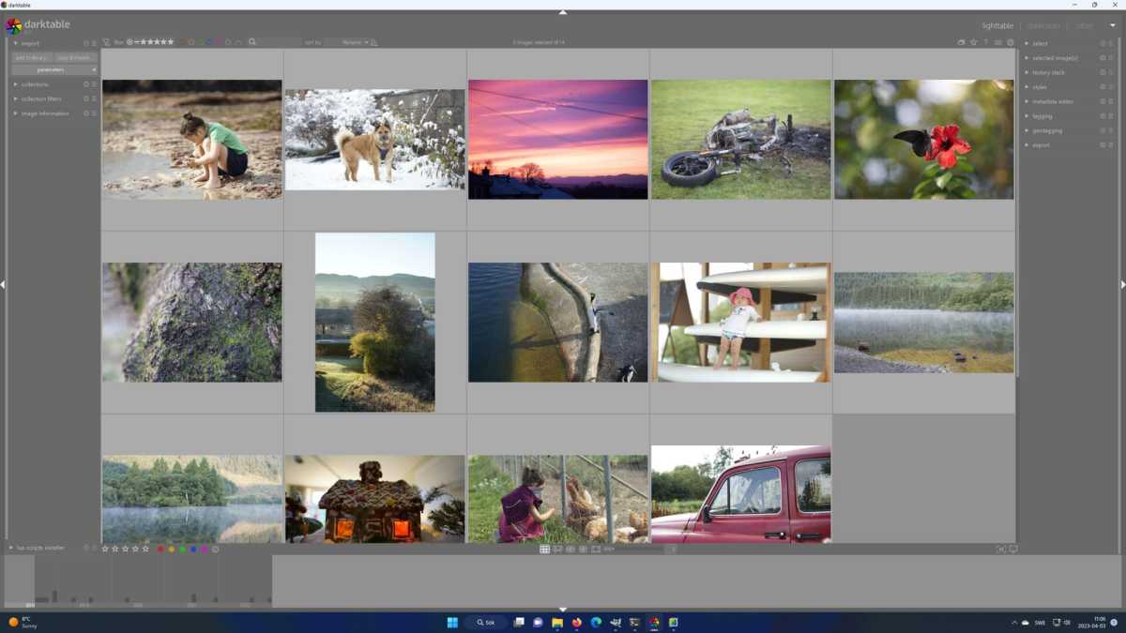Reset the export module
Viewport: 1126px width, 633px height.
click(x=1103, y=145)
